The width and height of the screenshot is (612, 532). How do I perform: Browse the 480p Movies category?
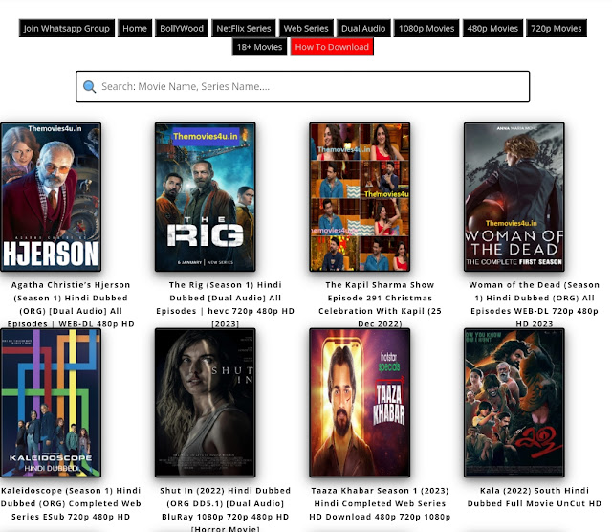coord(492,28)
